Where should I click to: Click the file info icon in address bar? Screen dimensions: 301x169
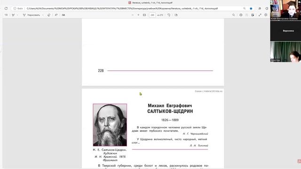tap(15, 8)
